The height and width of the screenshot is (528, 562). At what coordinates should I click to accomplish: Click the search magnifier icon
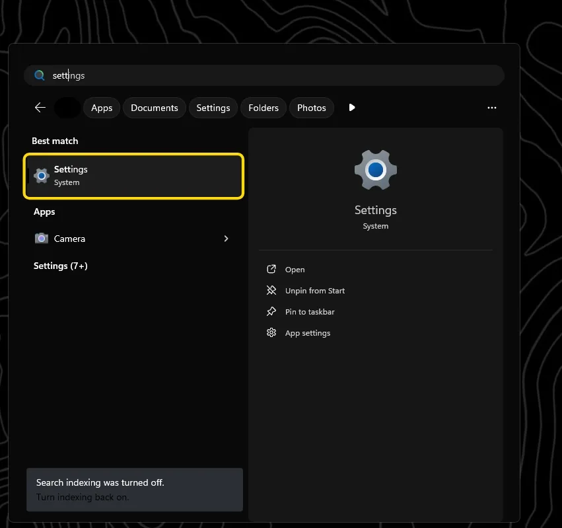point(40,75)
